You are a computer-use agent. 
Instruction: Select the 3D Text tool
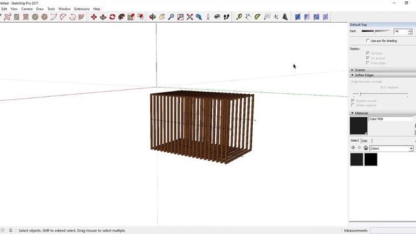(x=285, y=17)
